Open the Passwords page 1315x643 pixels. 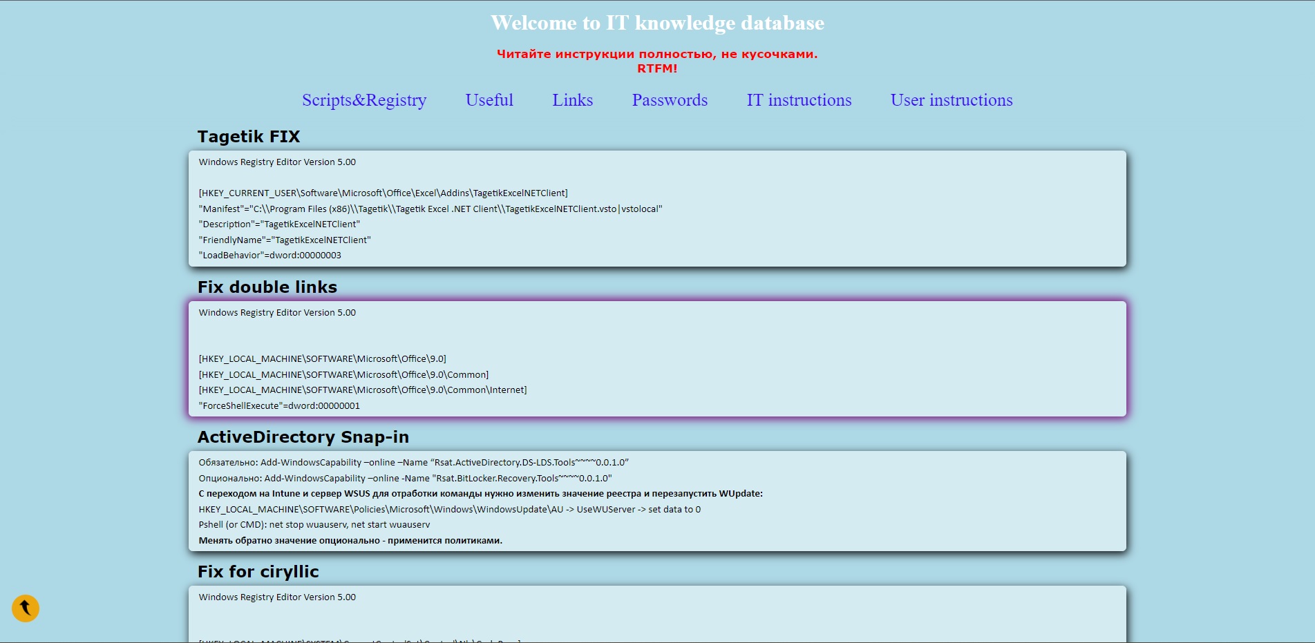(669, 100)
